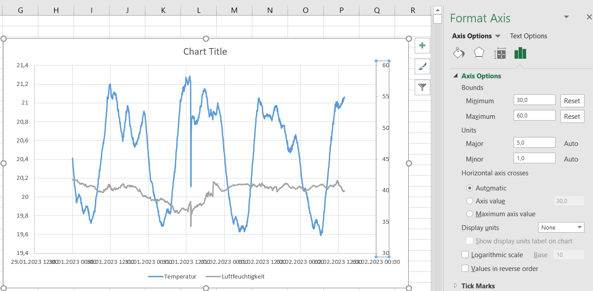Select column K header
This screenshot has height=291, width=593.
[x=163, y=10]
